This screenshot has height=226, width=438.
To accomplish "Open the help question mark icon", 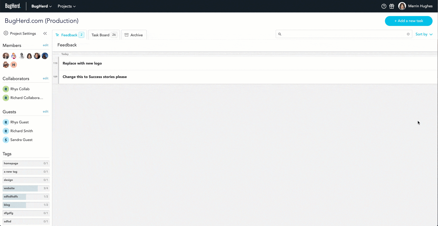I will pos(384,6).
